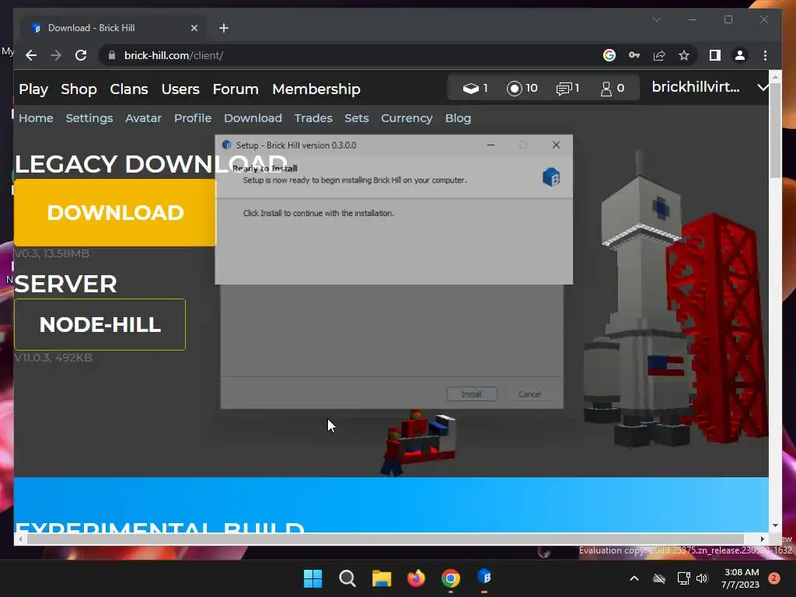
Task: Click the Brick Hill setup taskbar icon
Action: click(484, 578)
